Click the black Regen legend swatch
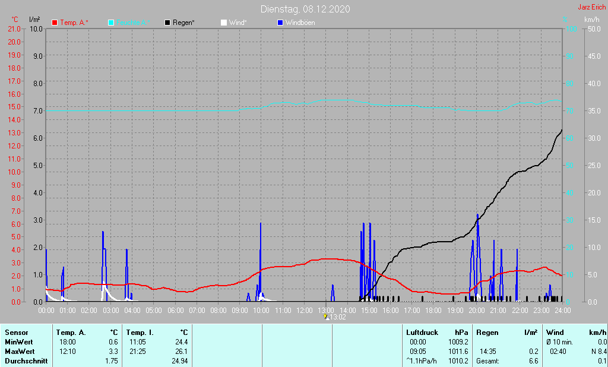Viewport: 608px width, 367px height. pos(167,23)
